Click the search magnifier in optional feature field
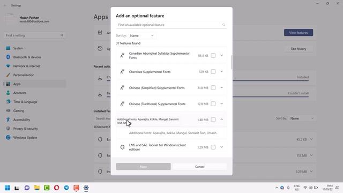This screenshot has width=343, height=193. point(223,25)
